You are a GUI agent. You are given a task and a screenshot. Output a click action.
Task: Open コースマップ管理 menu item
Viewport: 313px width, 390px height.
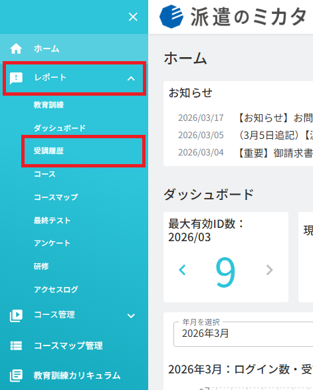[x=68, y=345]
